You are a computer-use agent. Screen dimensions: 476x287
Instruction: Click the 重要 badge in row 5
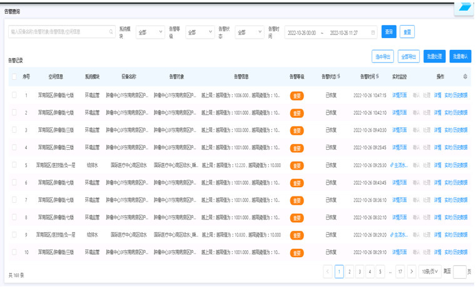point(297,165)
